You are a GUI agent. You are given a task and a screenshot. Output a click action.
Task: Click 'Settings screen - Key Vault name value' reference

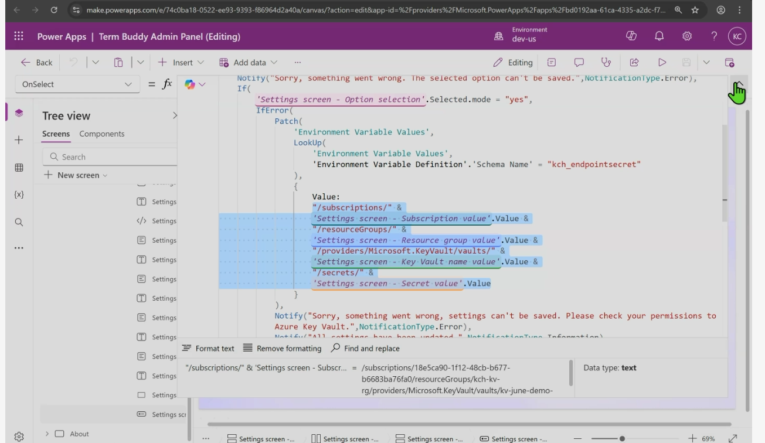click(x=406, y=262)
